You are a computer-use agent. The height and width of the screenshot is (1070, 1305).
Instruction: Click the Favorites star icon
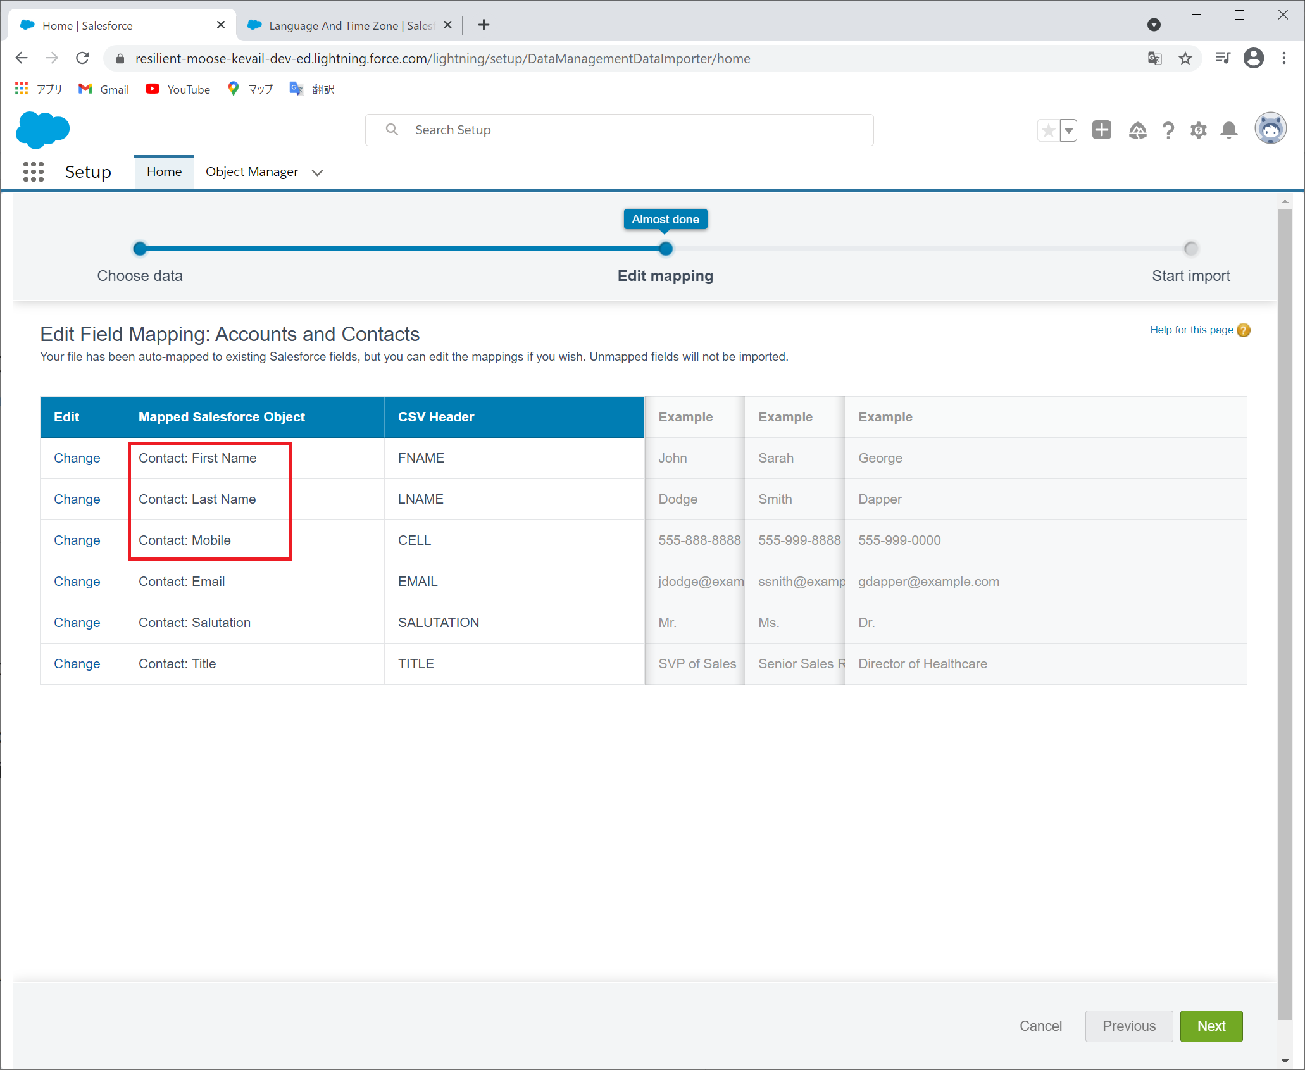pos(1048,130)
